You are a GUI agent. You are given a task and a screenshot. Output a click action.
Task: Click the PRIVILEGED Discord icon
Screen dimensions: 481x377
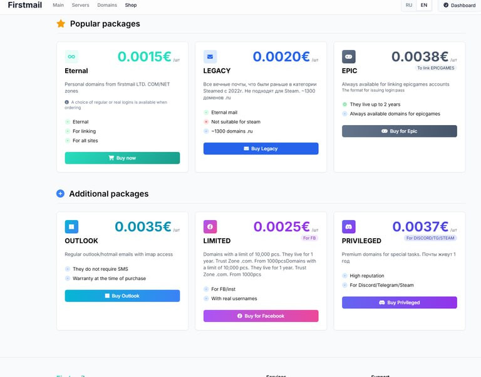(349, 226)
